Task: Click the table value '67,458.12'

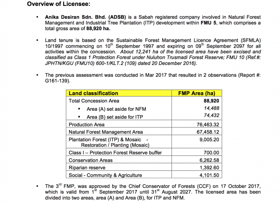Action: coord(208,132)
